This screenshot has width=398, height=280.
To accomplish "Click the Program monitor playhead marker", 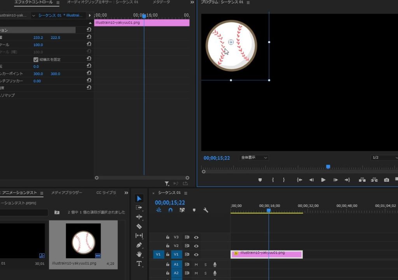I will point(328,167).
